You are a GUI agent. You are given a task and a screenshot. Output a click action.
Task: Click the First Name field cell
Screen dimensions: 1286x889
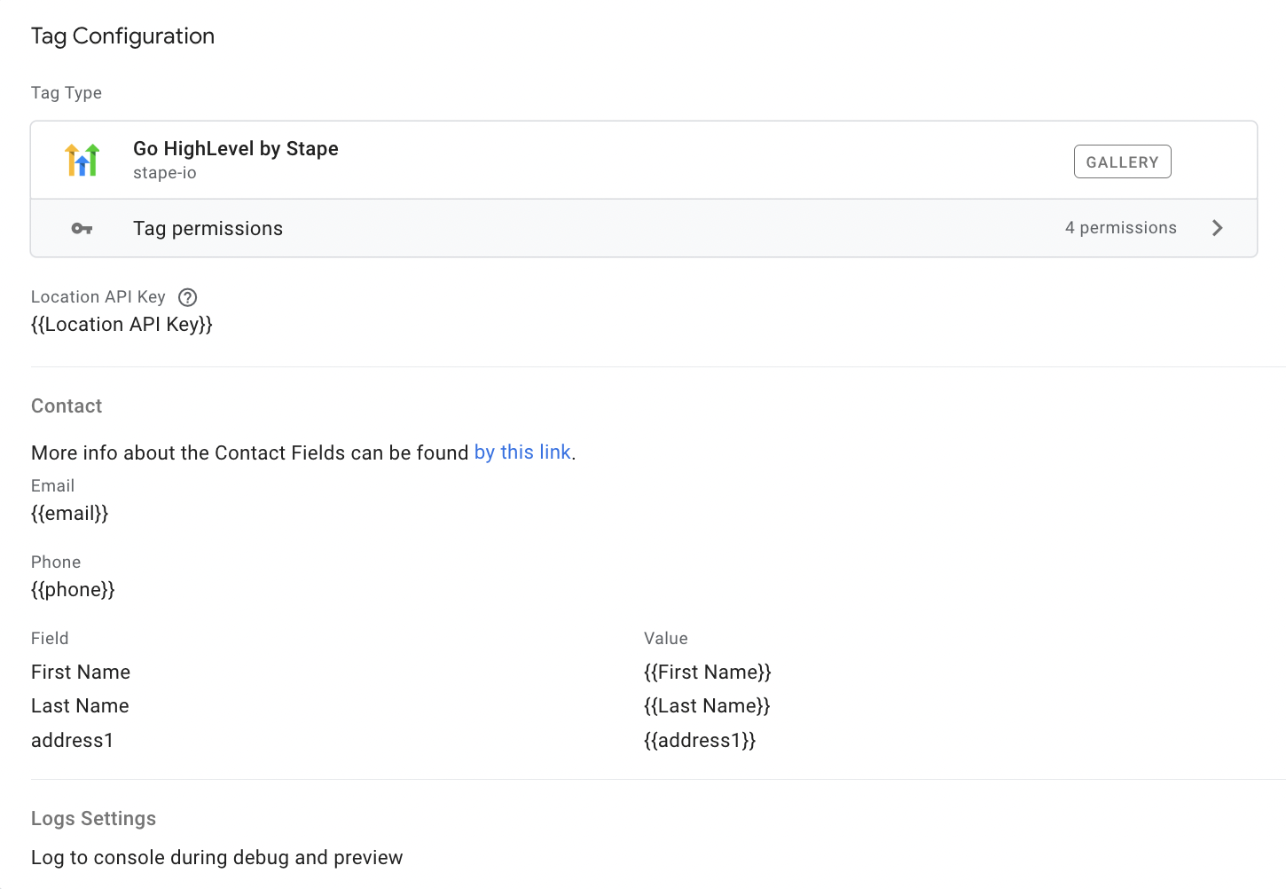tap(81, 673)
